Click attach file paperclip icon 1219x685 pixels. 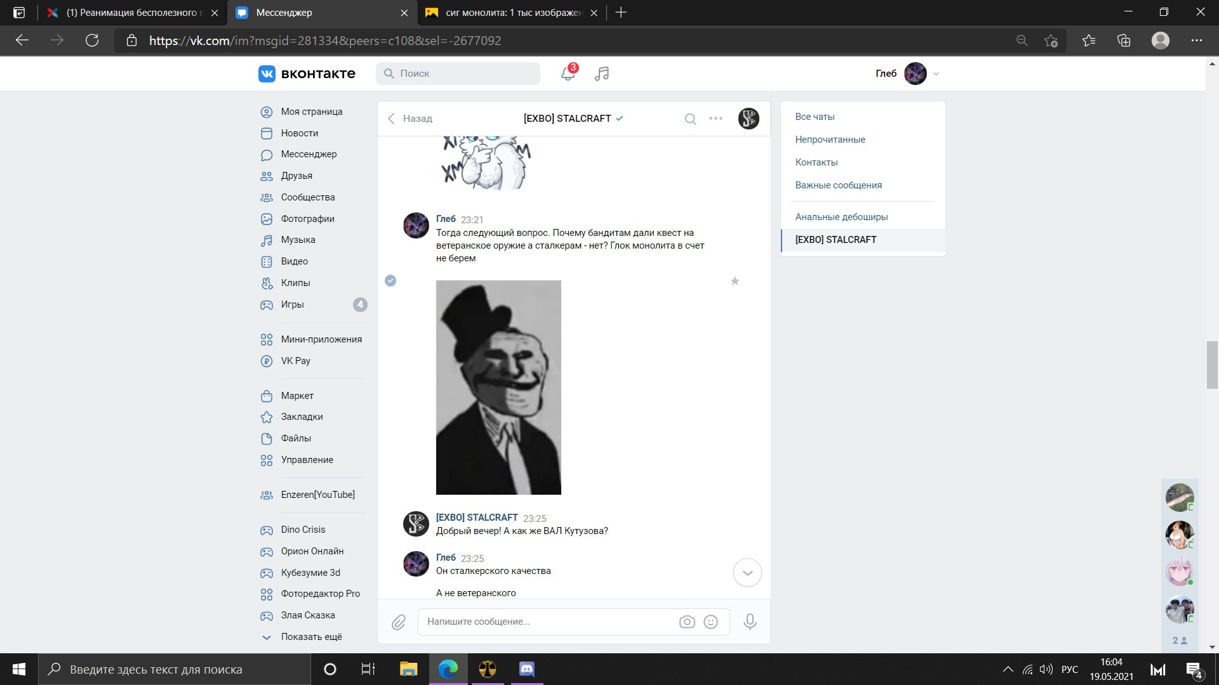click(x=399, y=622)
